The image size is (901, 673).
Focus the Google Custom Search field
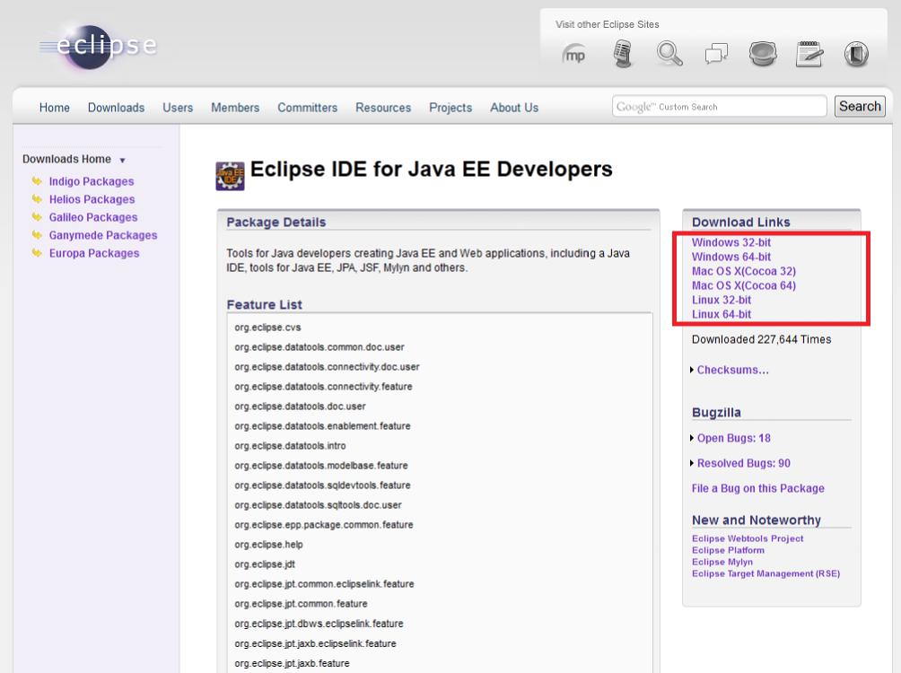click(x=719, y=107)
